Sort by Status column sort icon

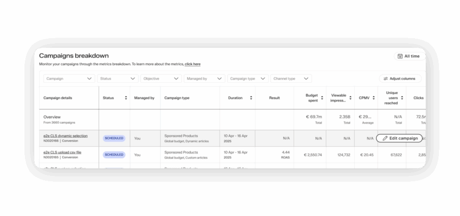(126, 98)
